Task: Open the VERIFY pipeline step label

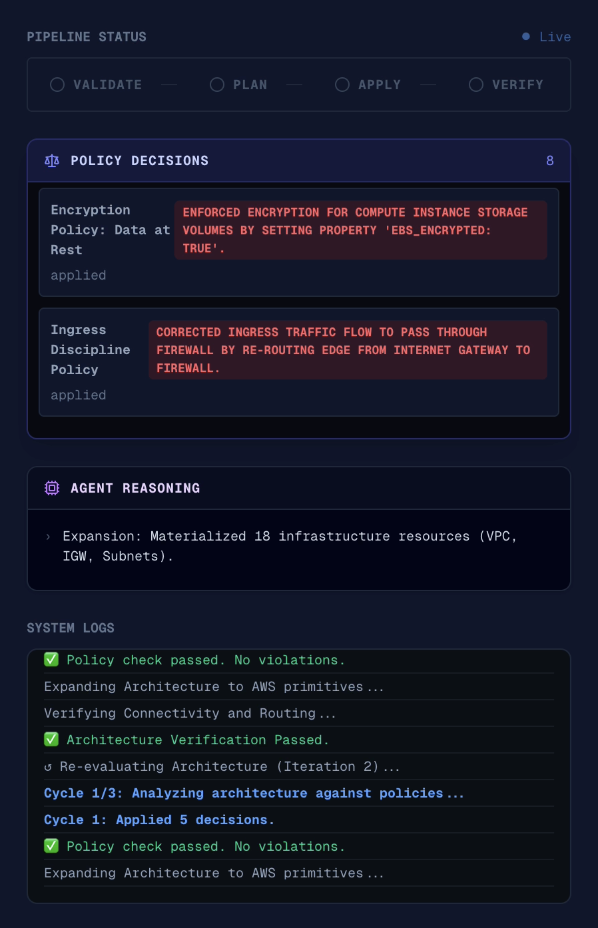Action: (x=517, y=85)
